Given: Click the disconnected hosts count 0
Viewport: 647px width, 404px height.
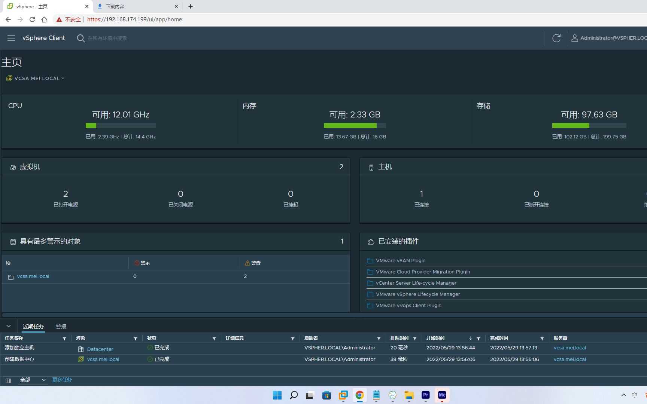Looking at the screenshot, I should [537, 194].
